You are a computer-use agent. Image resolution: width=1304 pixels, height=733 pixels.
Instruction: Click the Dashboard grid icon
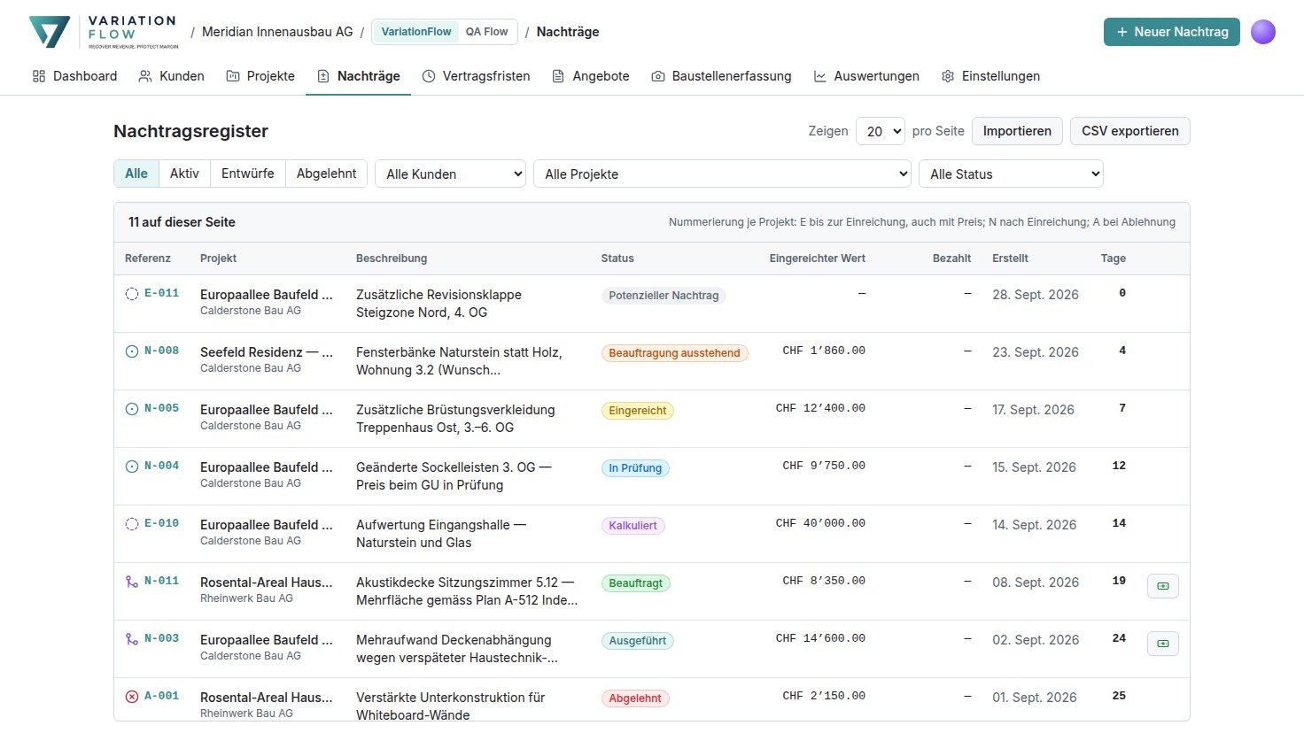click(x=39, y=76)
